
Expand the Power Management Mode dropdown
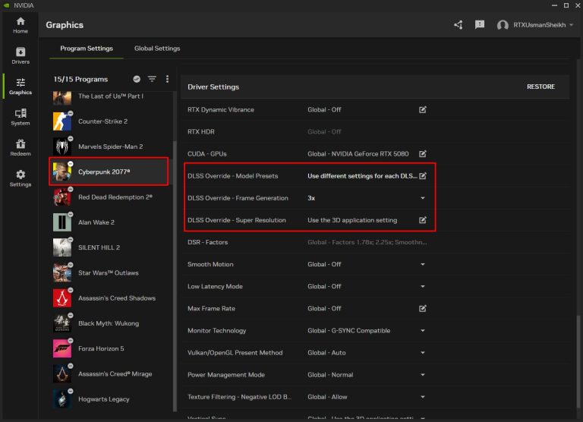click(x=423, y=375)
